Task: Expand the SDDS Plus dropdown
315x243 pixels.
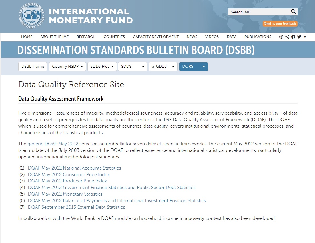Action: pyautogui.click(x=102, y=67)
